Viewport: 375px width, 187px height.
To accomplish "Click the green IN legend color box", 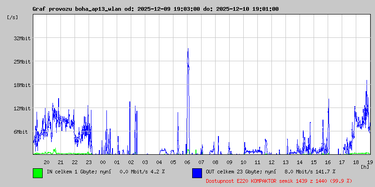I will tap(38, 173).
